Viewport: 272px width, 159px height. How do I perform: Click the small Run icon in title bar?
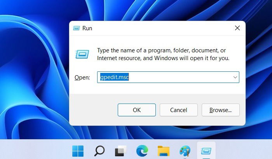pos(76,28)
